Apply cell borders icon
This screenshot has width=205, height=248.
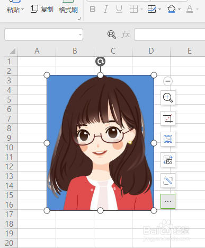133,9
